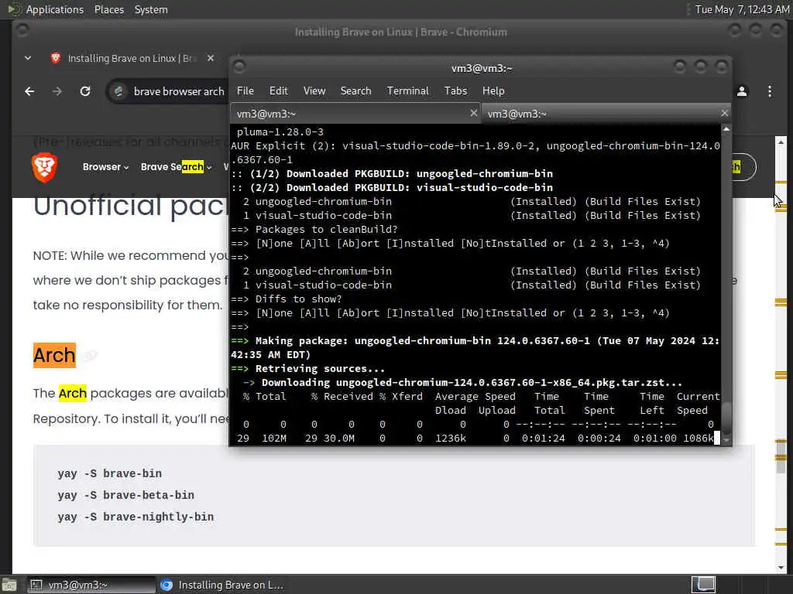Click the Packages to cleanBuild? prompt line

(x=314, y=229)
